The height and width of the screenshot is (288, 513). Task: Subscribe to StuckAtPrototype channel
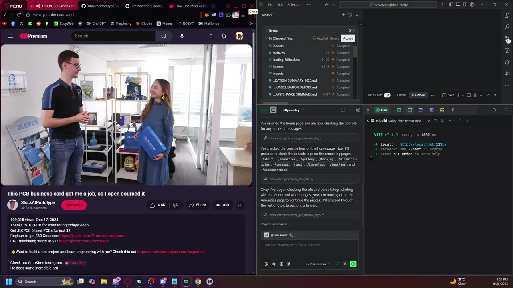coord(74,205)
